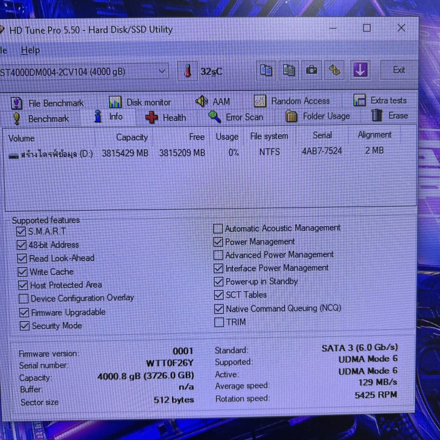The height and width of the screenshot is (440, 440).
Task: Open the Folder Usage tab
Action: tap(318, 117)
